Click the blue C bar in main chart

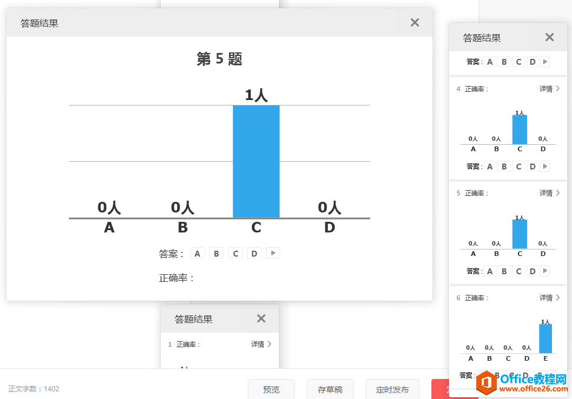coord(256,161)
